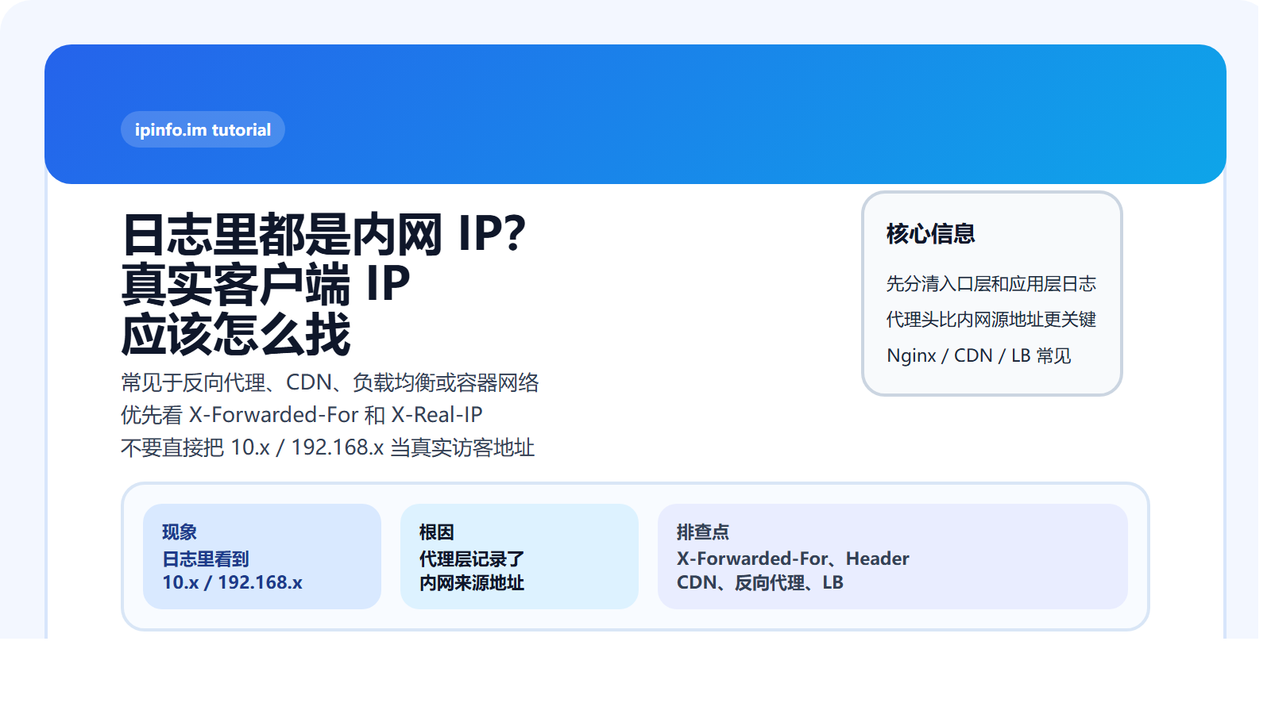Click the line '优先看 X-Forwarded-For 和 X-Real-IP'
The height and width of the screenshot is (714, 1271).
tap(302, 415)
